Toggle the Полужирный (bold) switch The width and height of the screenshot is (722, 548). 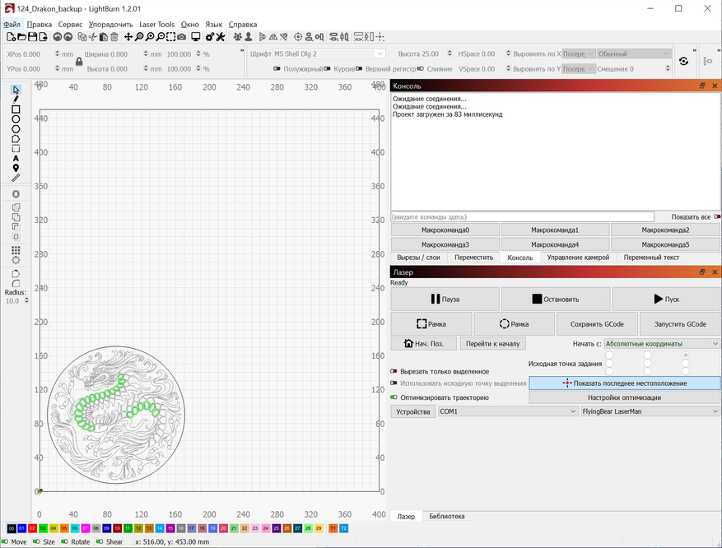[x=277, y=68]
